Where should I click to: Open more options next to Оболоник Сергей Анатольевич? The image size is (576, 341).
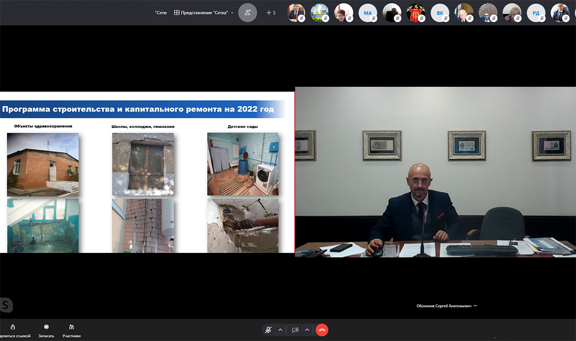click(x=475, y=306)
